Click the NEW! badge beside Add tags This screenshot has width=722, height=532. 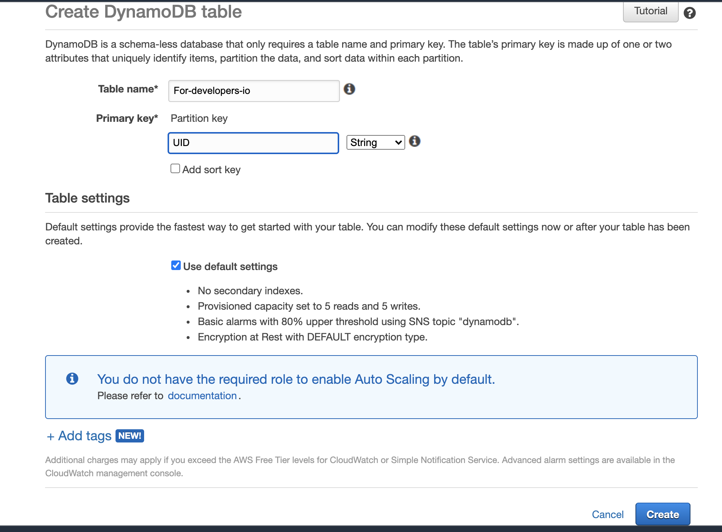pyautogui.click(x=129, y=436)
